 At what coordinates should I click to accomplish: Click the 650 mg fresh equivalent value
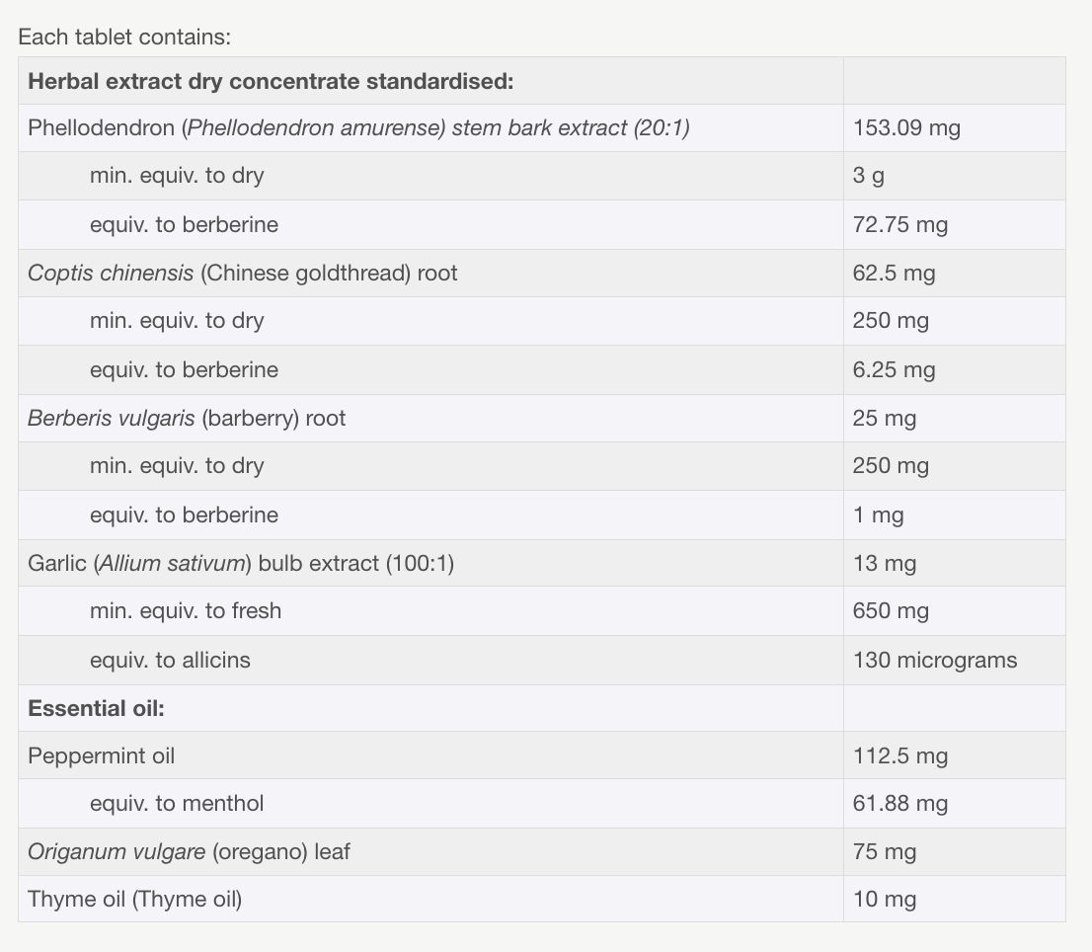891,610
